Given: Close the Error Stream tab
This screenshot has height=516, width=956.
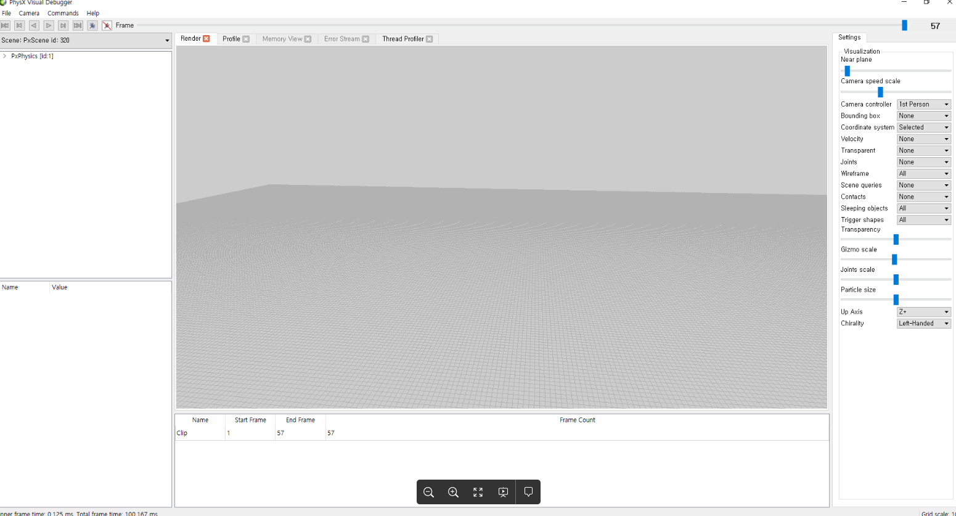Looking at the screenshot, I should [366, 39].
